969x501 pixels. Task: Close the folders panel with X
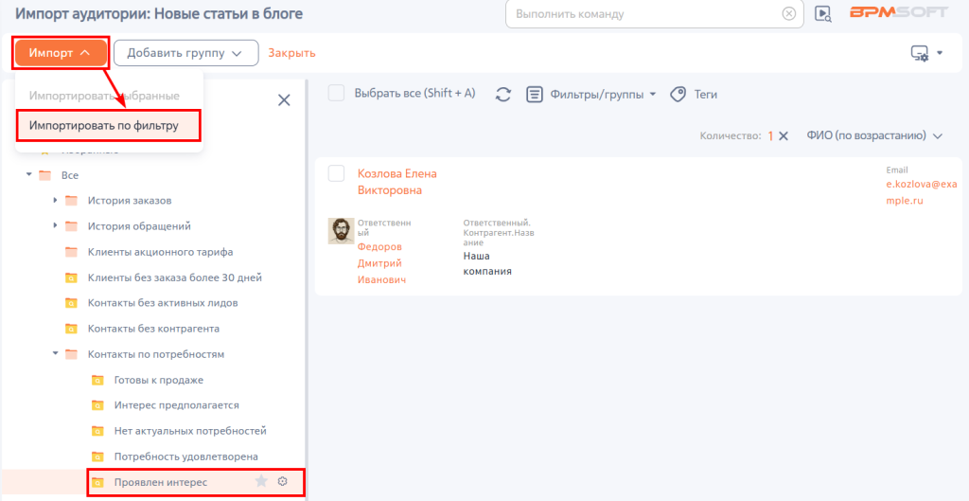click(284, 100)
